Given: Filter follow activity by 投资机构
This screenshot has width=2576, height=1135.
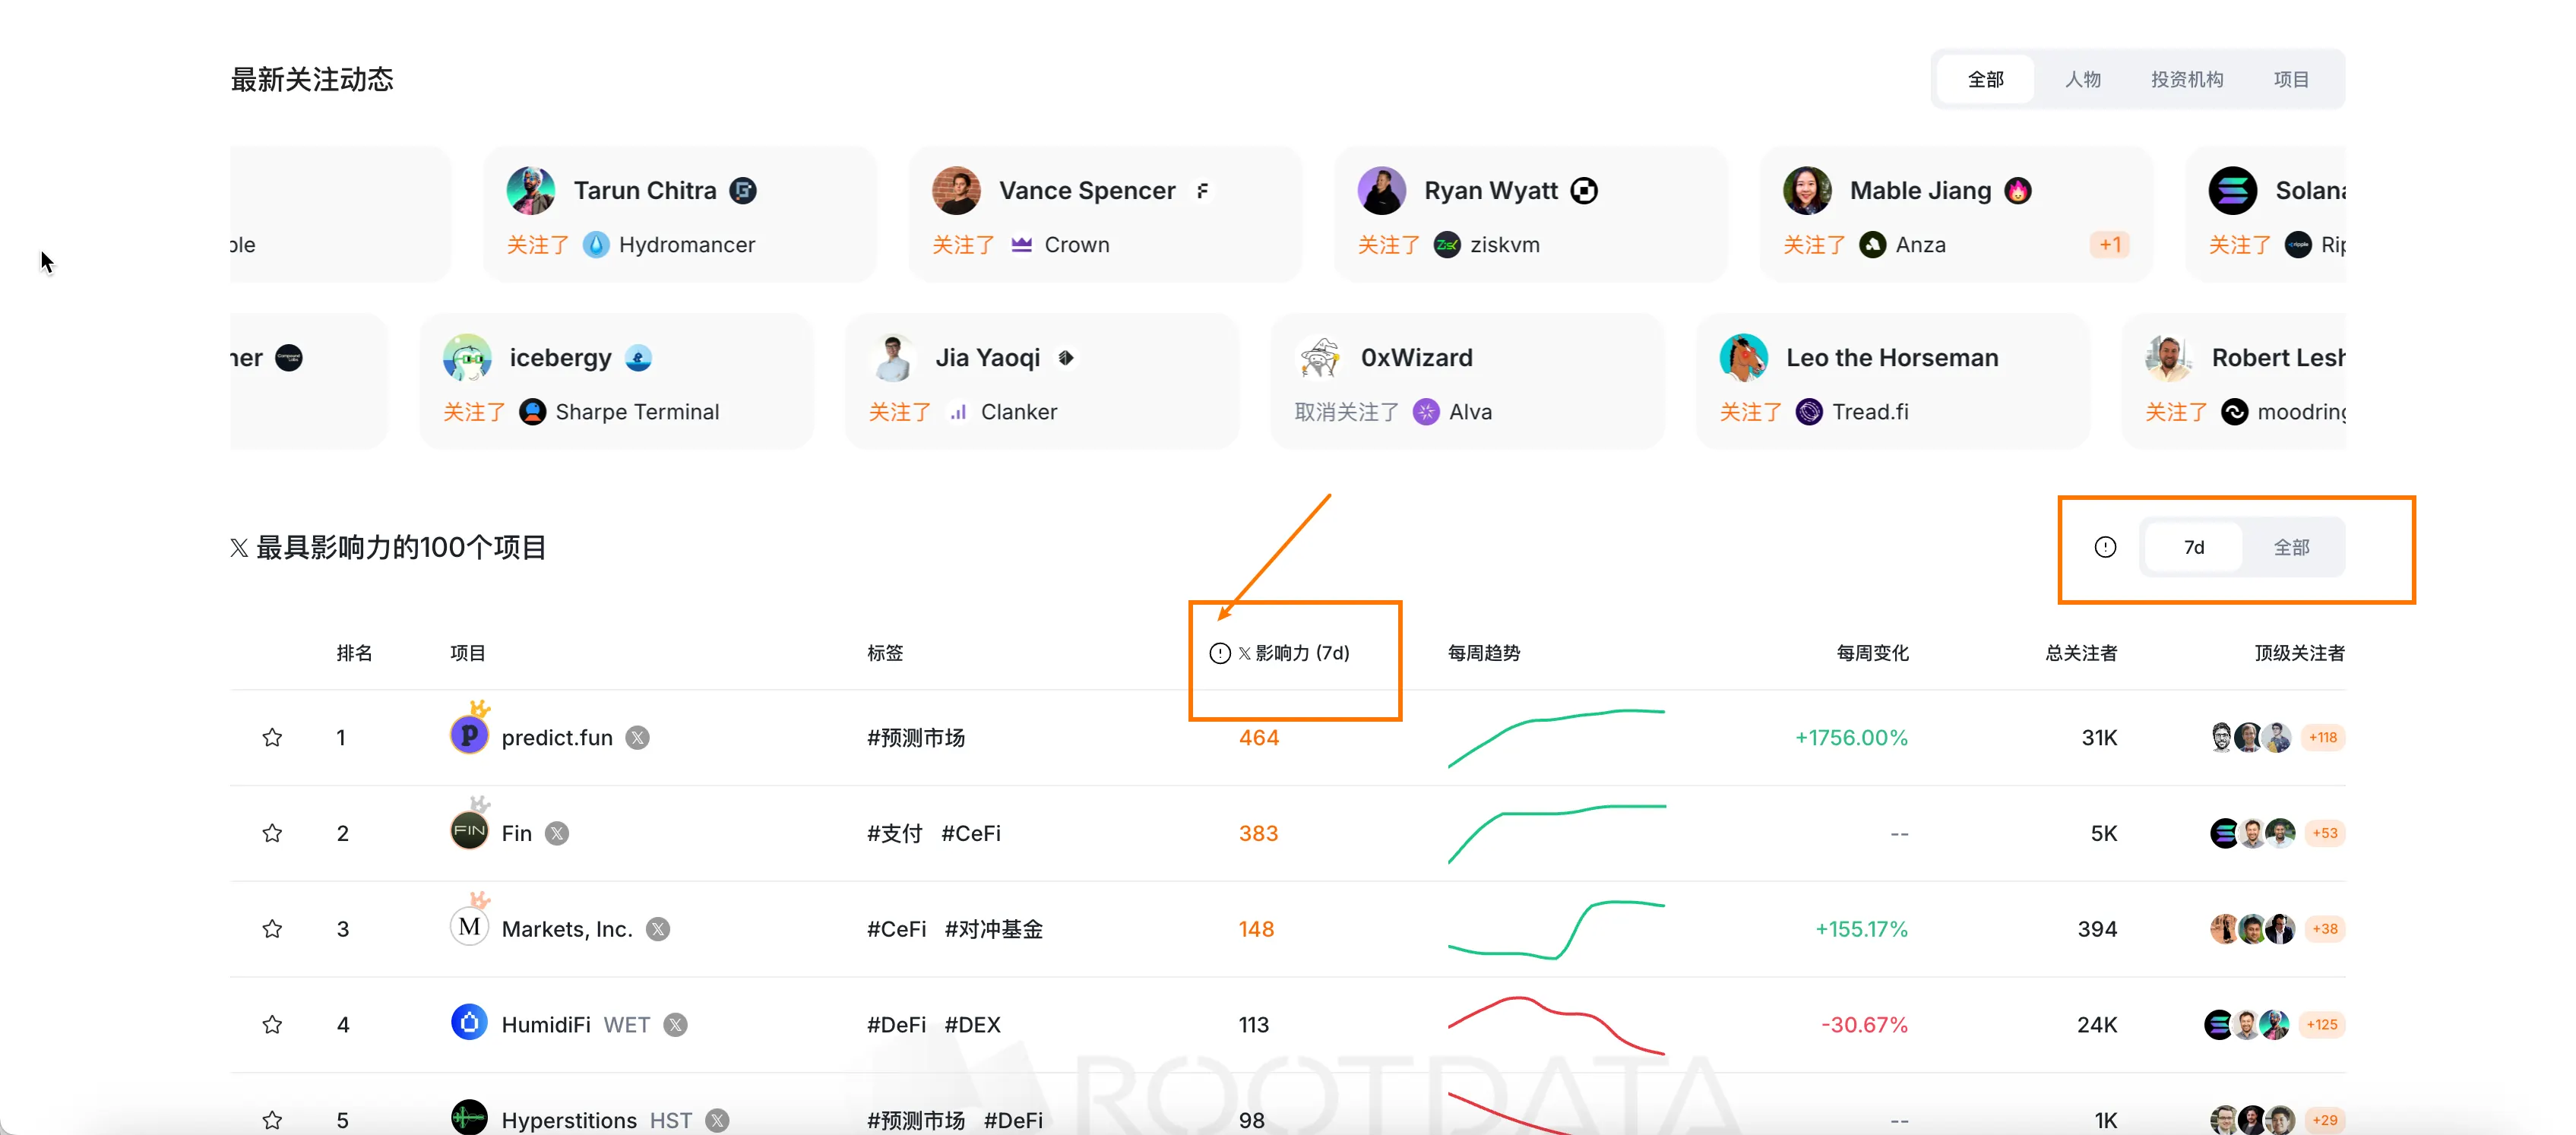Looking at the screenshot, I should pyautogui.click(x=2187, y=79).
